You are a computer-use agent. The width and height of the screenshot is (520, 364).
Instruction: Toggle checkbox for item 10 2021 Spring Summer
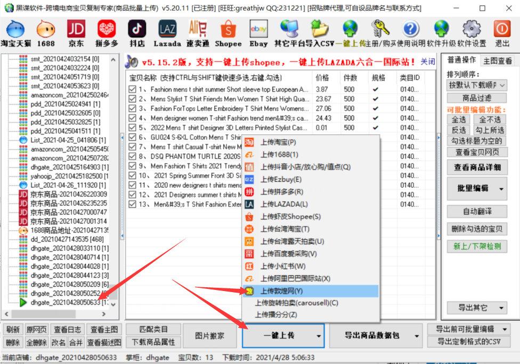132,175
